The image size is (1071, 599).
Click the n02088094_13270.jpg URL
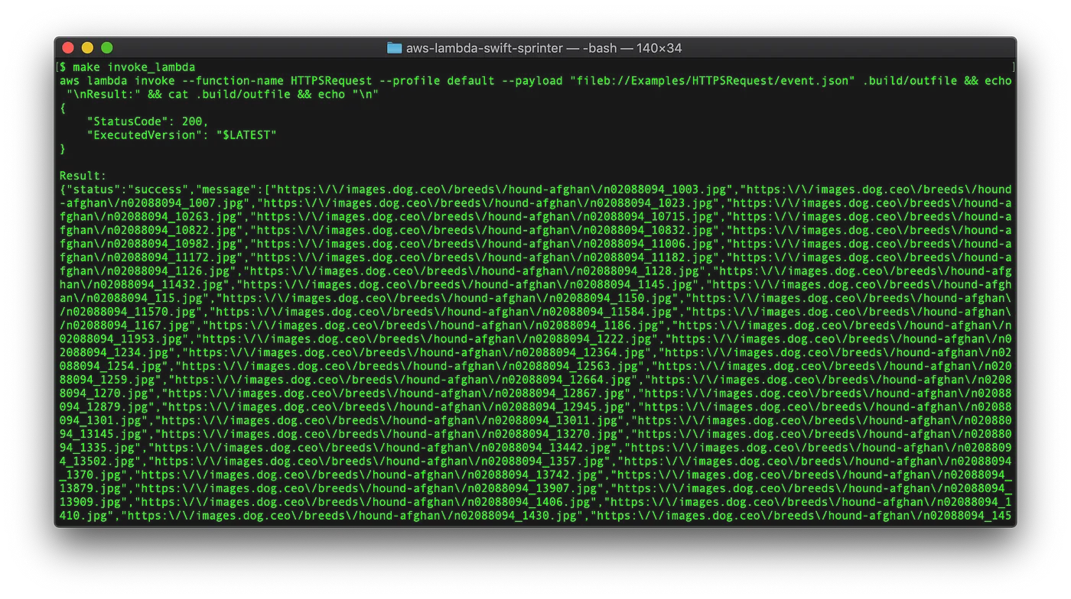click(x=389, y=434)
